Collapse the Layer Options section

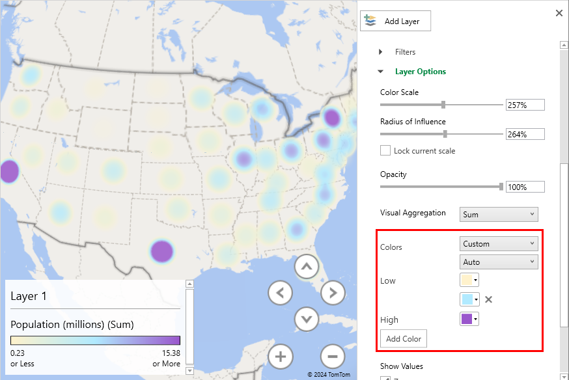coord(380,72)
